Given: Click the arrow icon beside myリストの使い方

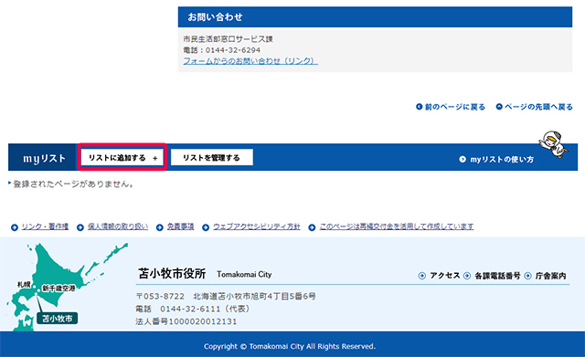Looking at the screenshot, I should coord(463,160).
